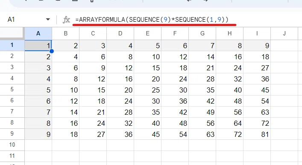Click cell G9 containing 63

tap(202, 134)
